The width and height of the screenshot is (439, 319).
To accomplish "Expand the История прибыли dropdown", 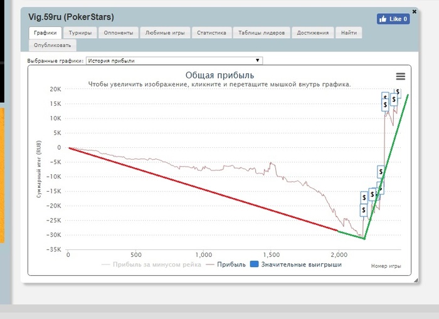I will tap(174, 60).
